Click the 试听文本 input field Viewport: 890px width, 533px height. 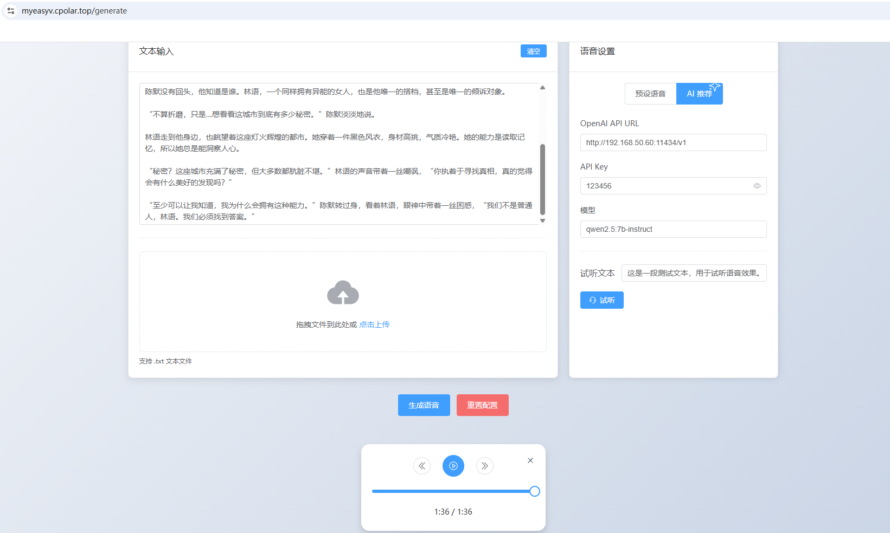tap(694, 273)
